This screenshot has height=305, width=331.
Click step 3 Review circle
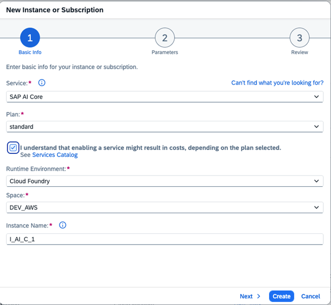tap(300, 38)
